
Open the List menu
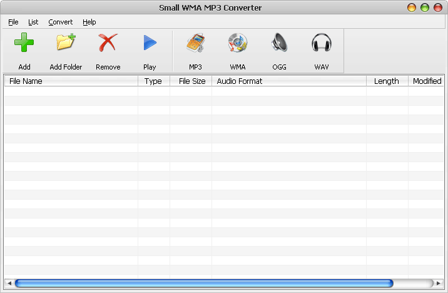[33, 22]
